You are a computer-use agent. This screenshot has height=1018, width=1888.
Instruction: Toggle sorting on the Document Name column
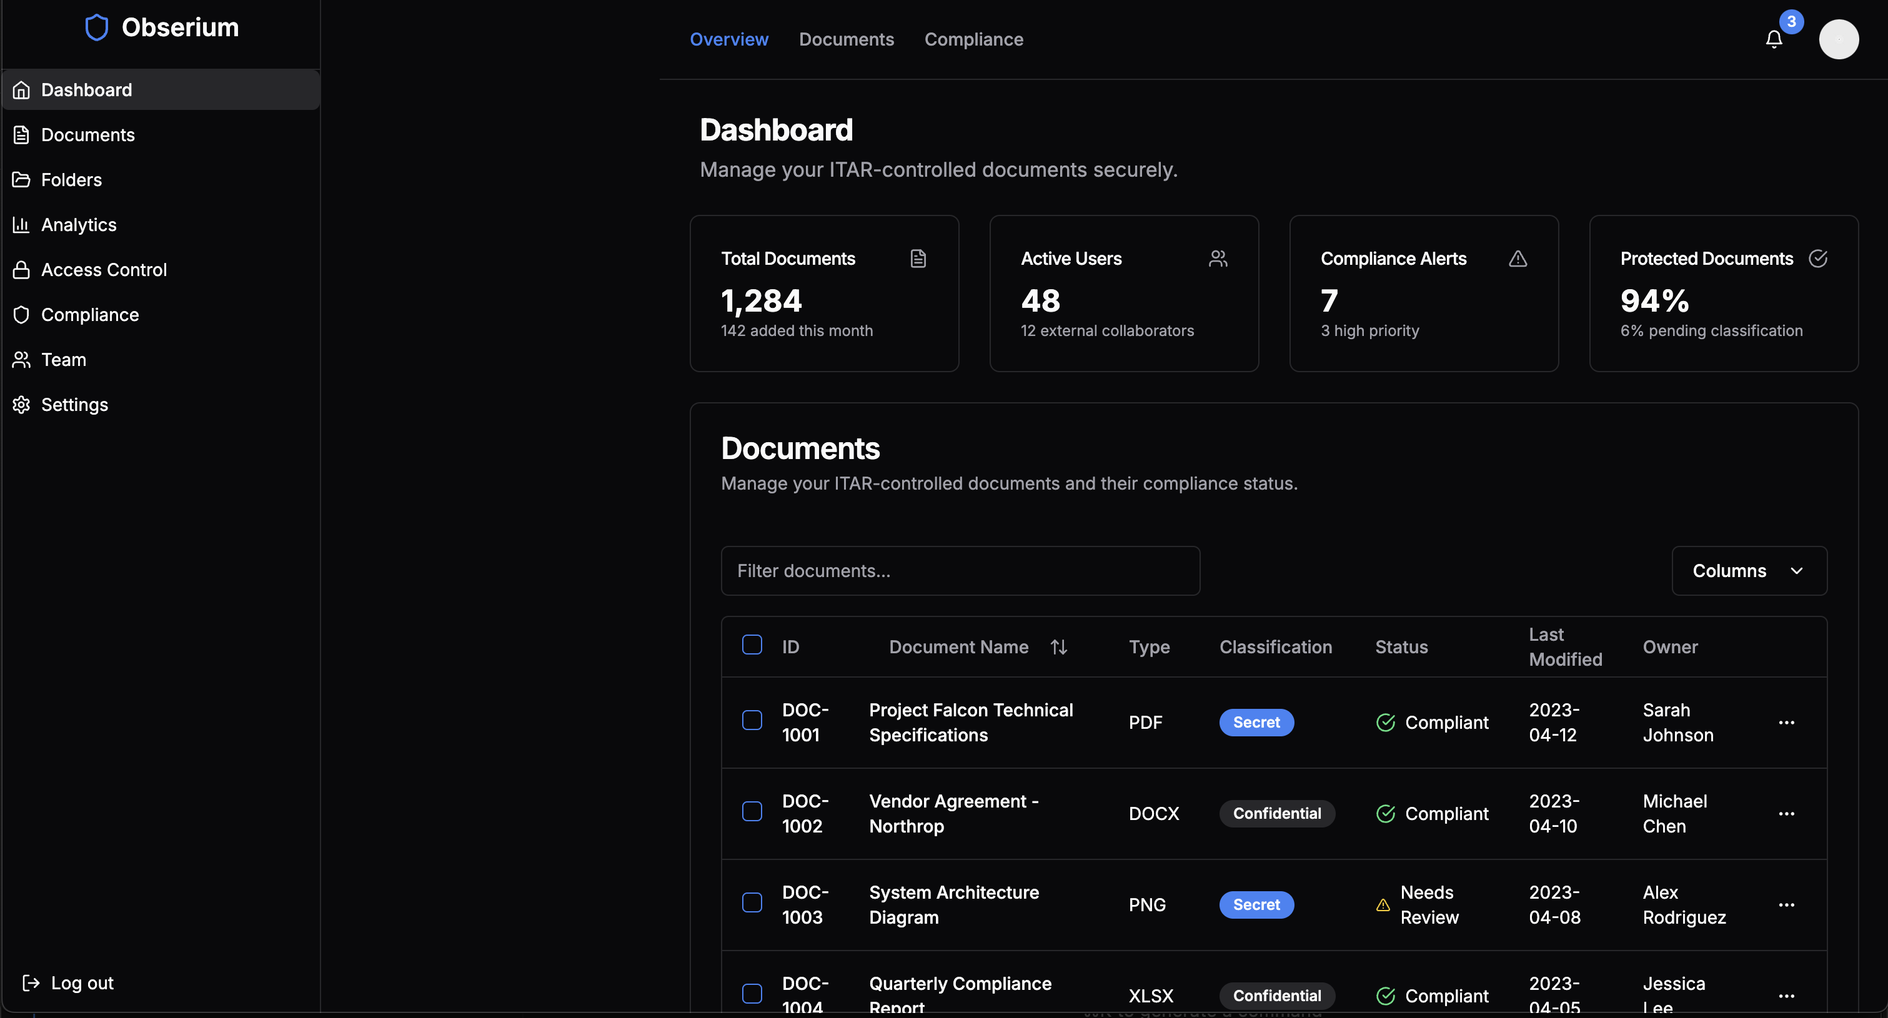coord(1058,646)
